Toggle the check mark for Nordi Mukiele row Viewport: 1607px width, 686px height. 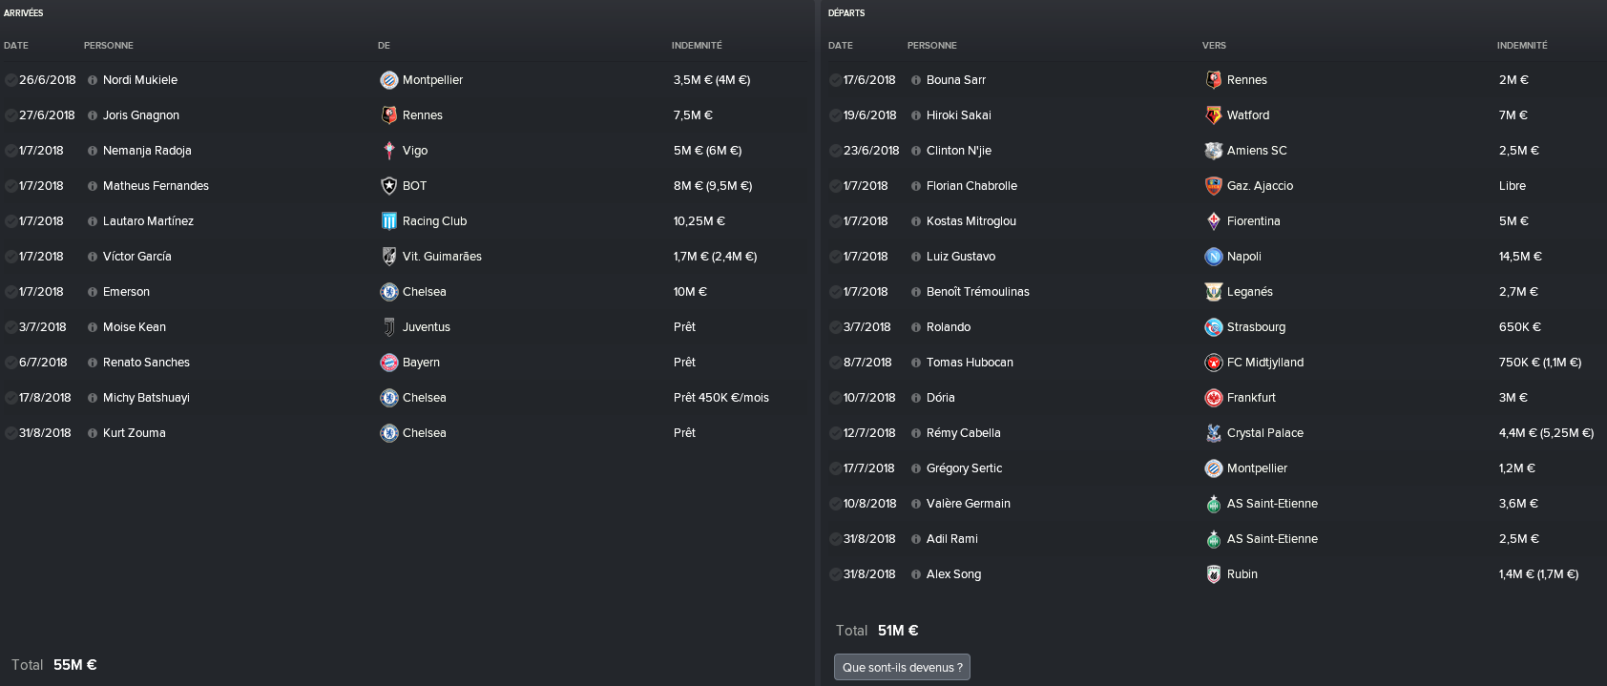click(10, 80)
